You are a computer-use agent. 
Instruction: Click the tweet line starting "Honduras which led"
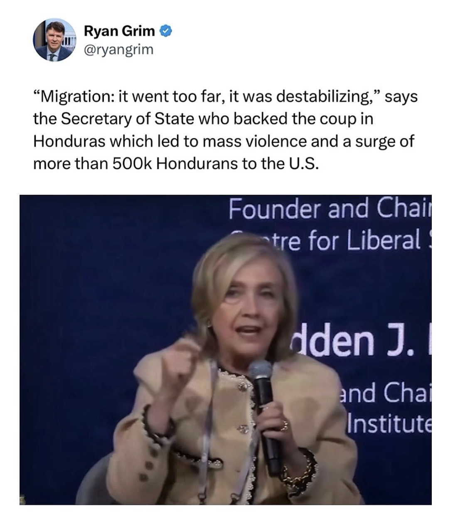(223, 141)
